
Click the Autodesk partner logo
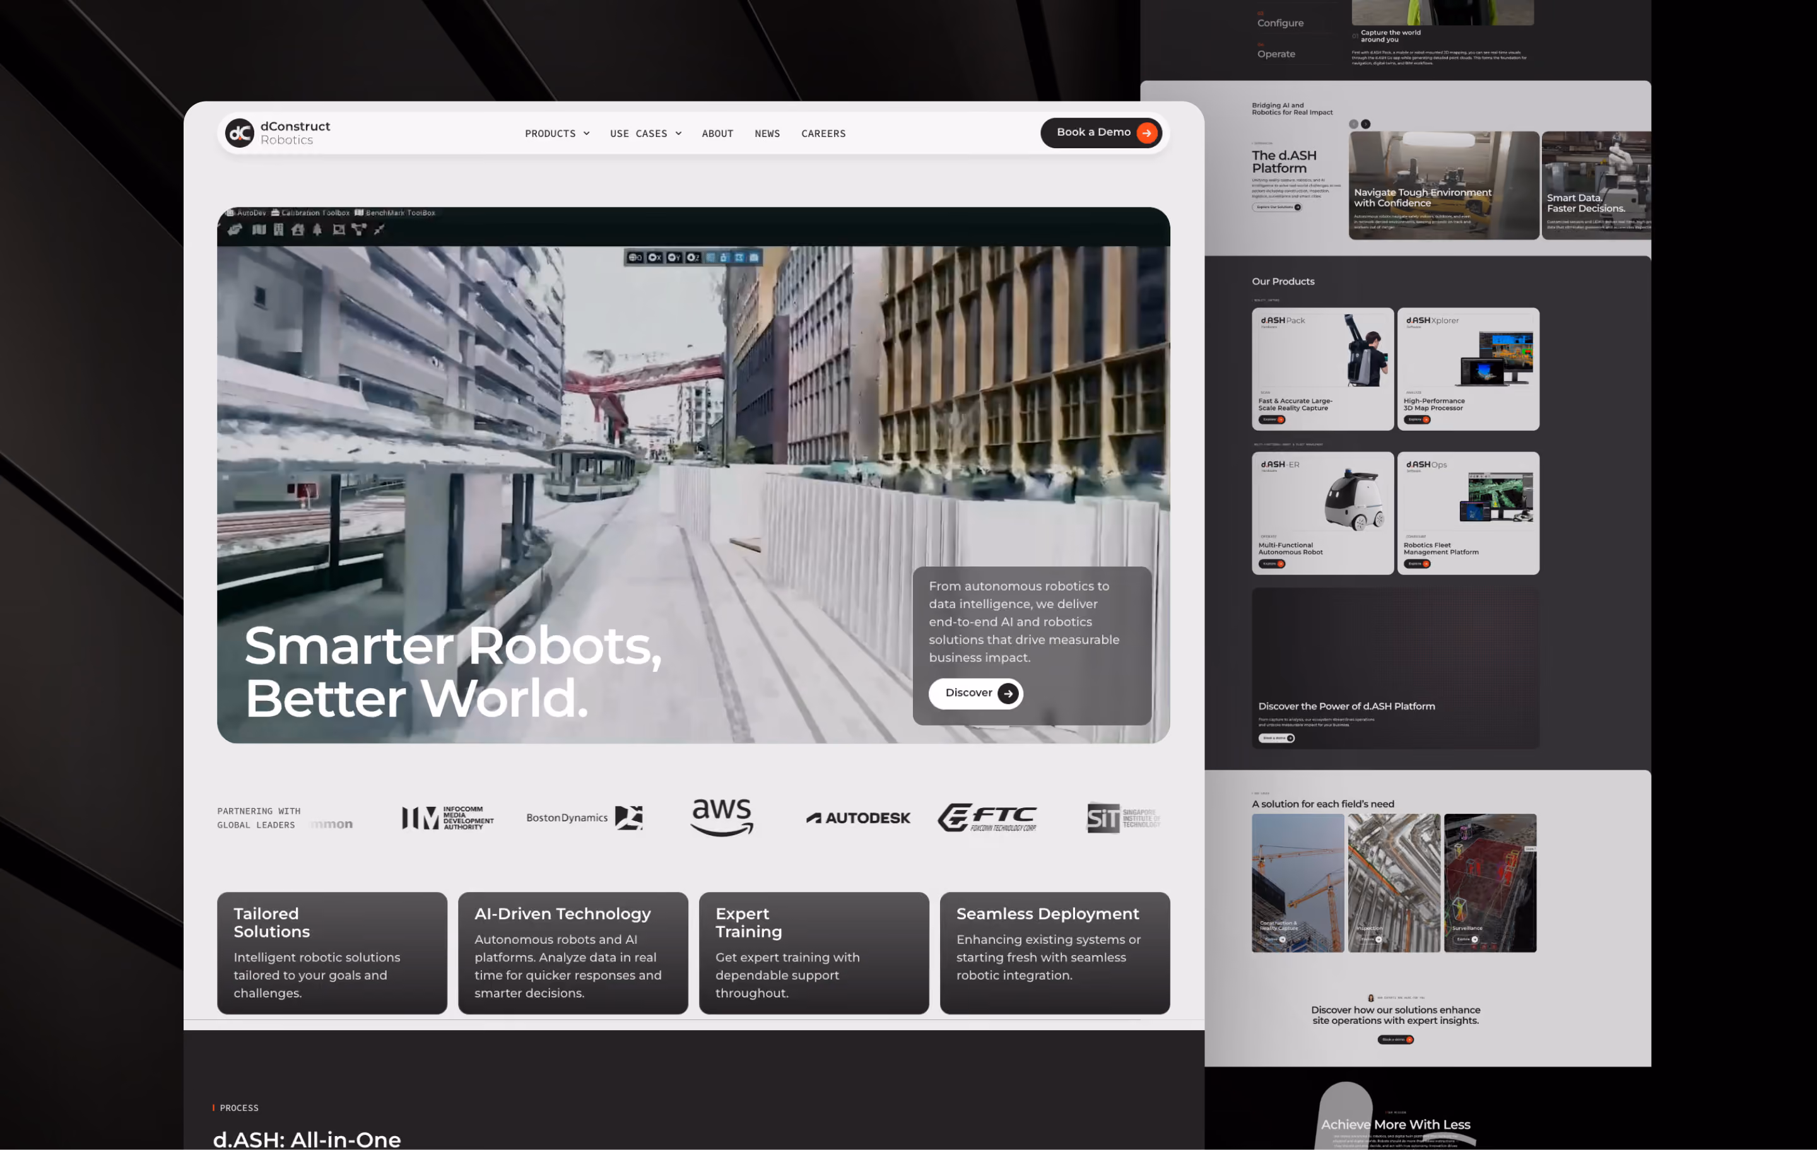[x=858, y=818]
